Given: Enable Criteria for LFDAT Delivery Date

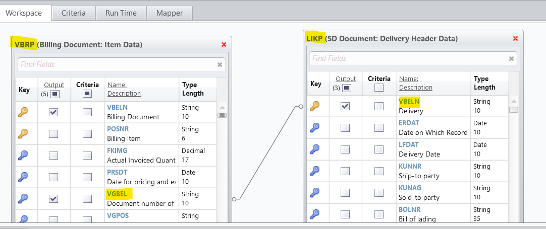Looking at the screenshot, I should click(x=379, y=149).
